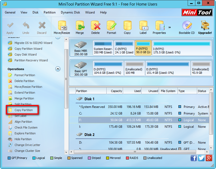Choose Merge Partition operation
216x169 pixels.
(21, 98)
